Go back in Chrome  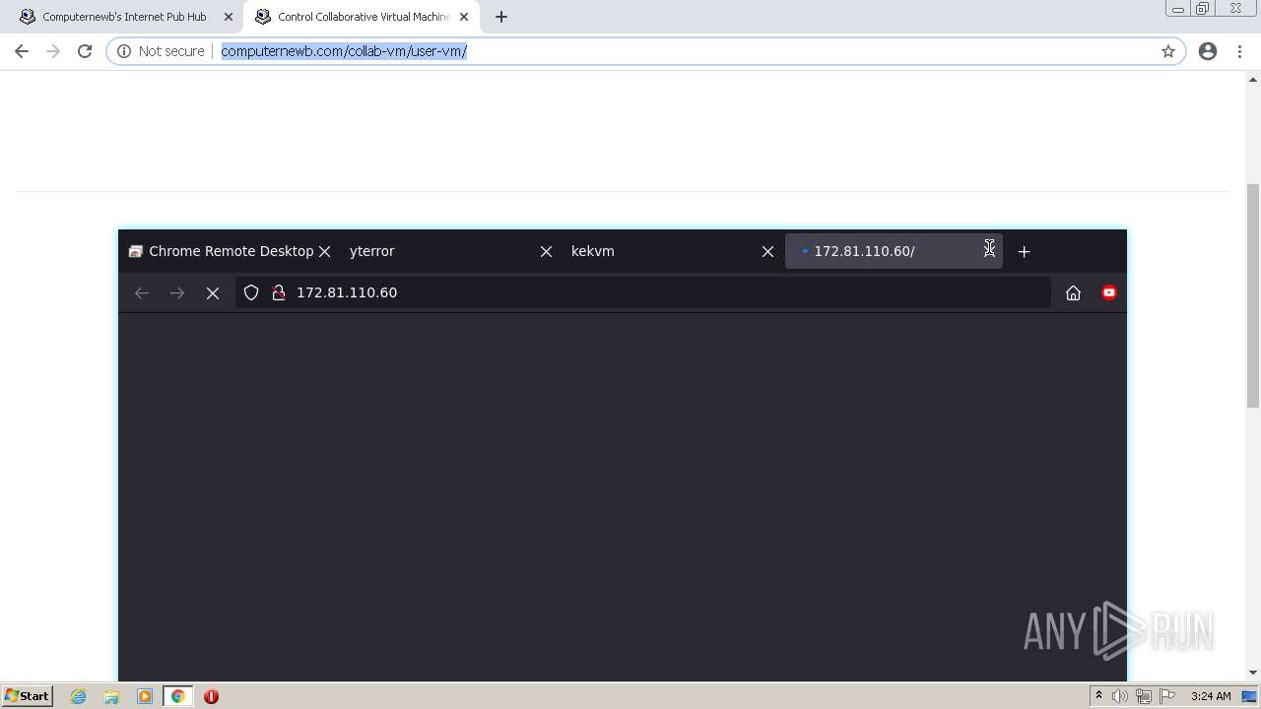click(x=22, y=51)
